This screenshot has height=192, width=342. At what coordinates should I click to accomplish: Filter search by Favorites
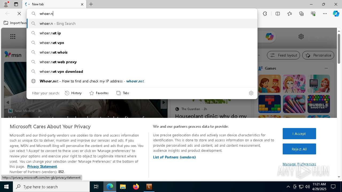click(x=99, y=93)
